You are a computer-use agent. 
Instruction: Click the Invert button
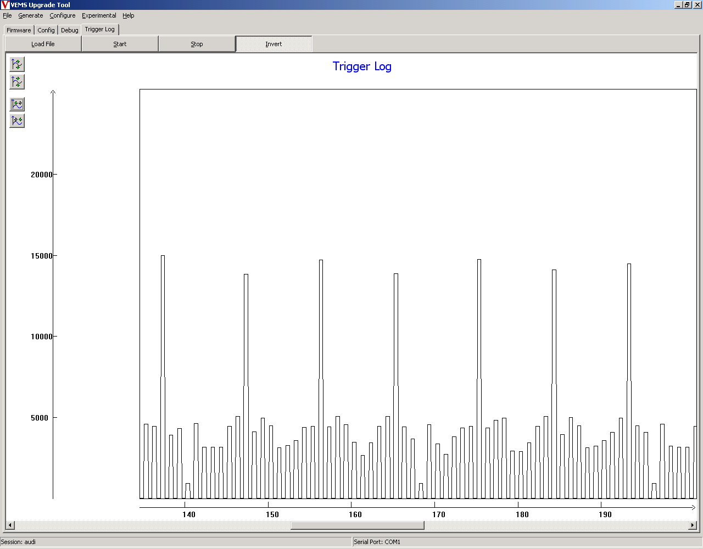click(x=274, y=44)
